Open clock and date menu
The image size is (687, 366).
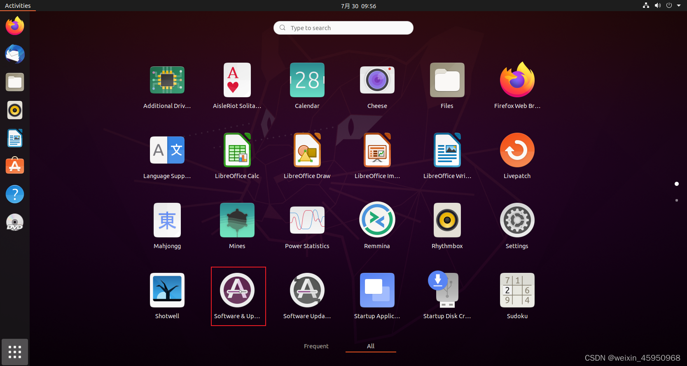358,6
